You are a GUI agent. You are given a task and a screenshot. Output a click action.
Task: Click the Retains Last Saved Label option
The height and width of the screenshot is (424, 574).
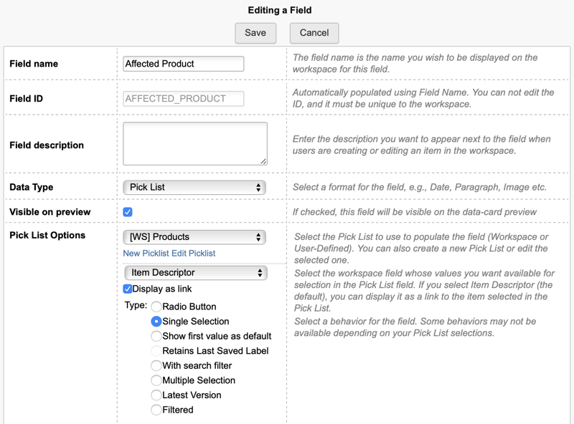point(156,351)
